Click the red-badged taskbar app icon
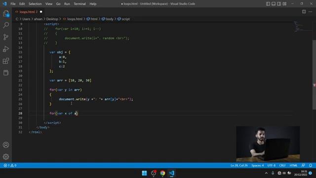The width and height of the screenshot is (316, 178). point(154,173)
